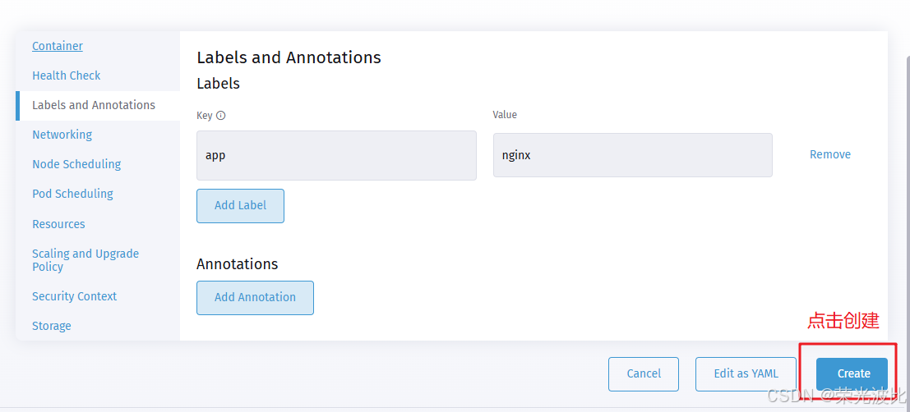Switch to Pod Scheduling settings
This screenshot has height=412, width=910.
(x=73, y=194)
